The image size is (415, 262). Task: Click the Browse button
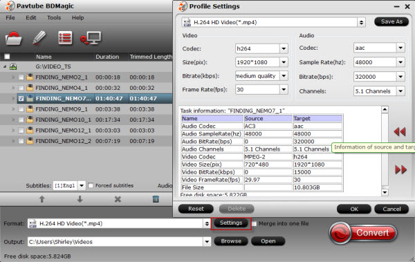(x=231, y=241)
